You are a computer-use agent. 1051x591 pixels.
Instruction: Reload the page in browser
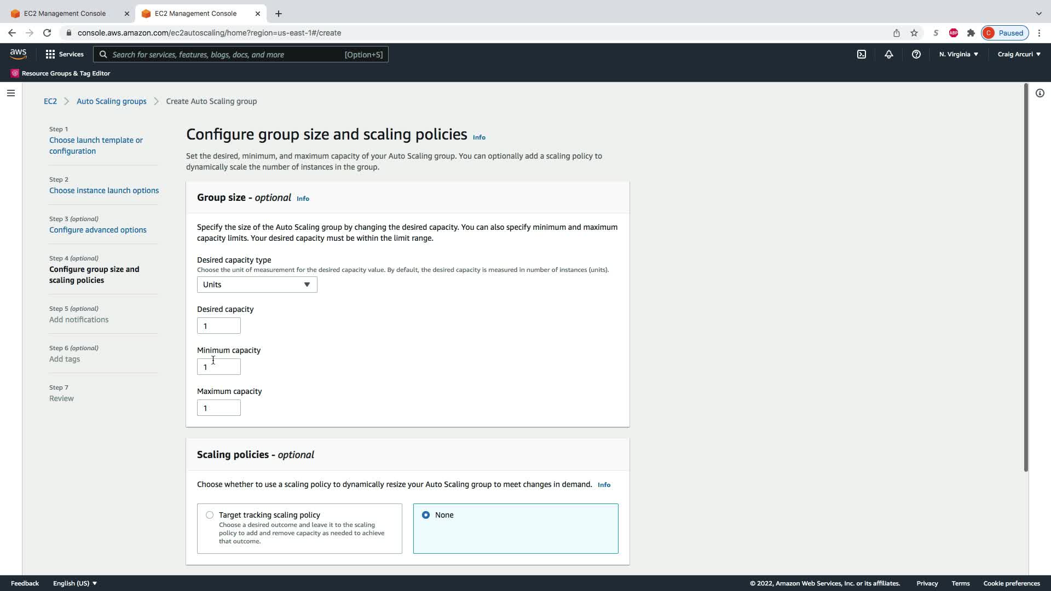47,33
